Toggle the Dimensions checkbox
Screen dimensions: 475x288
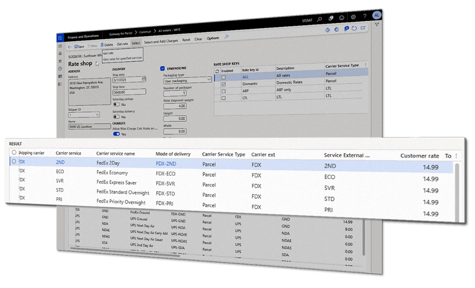pos(163,69)
